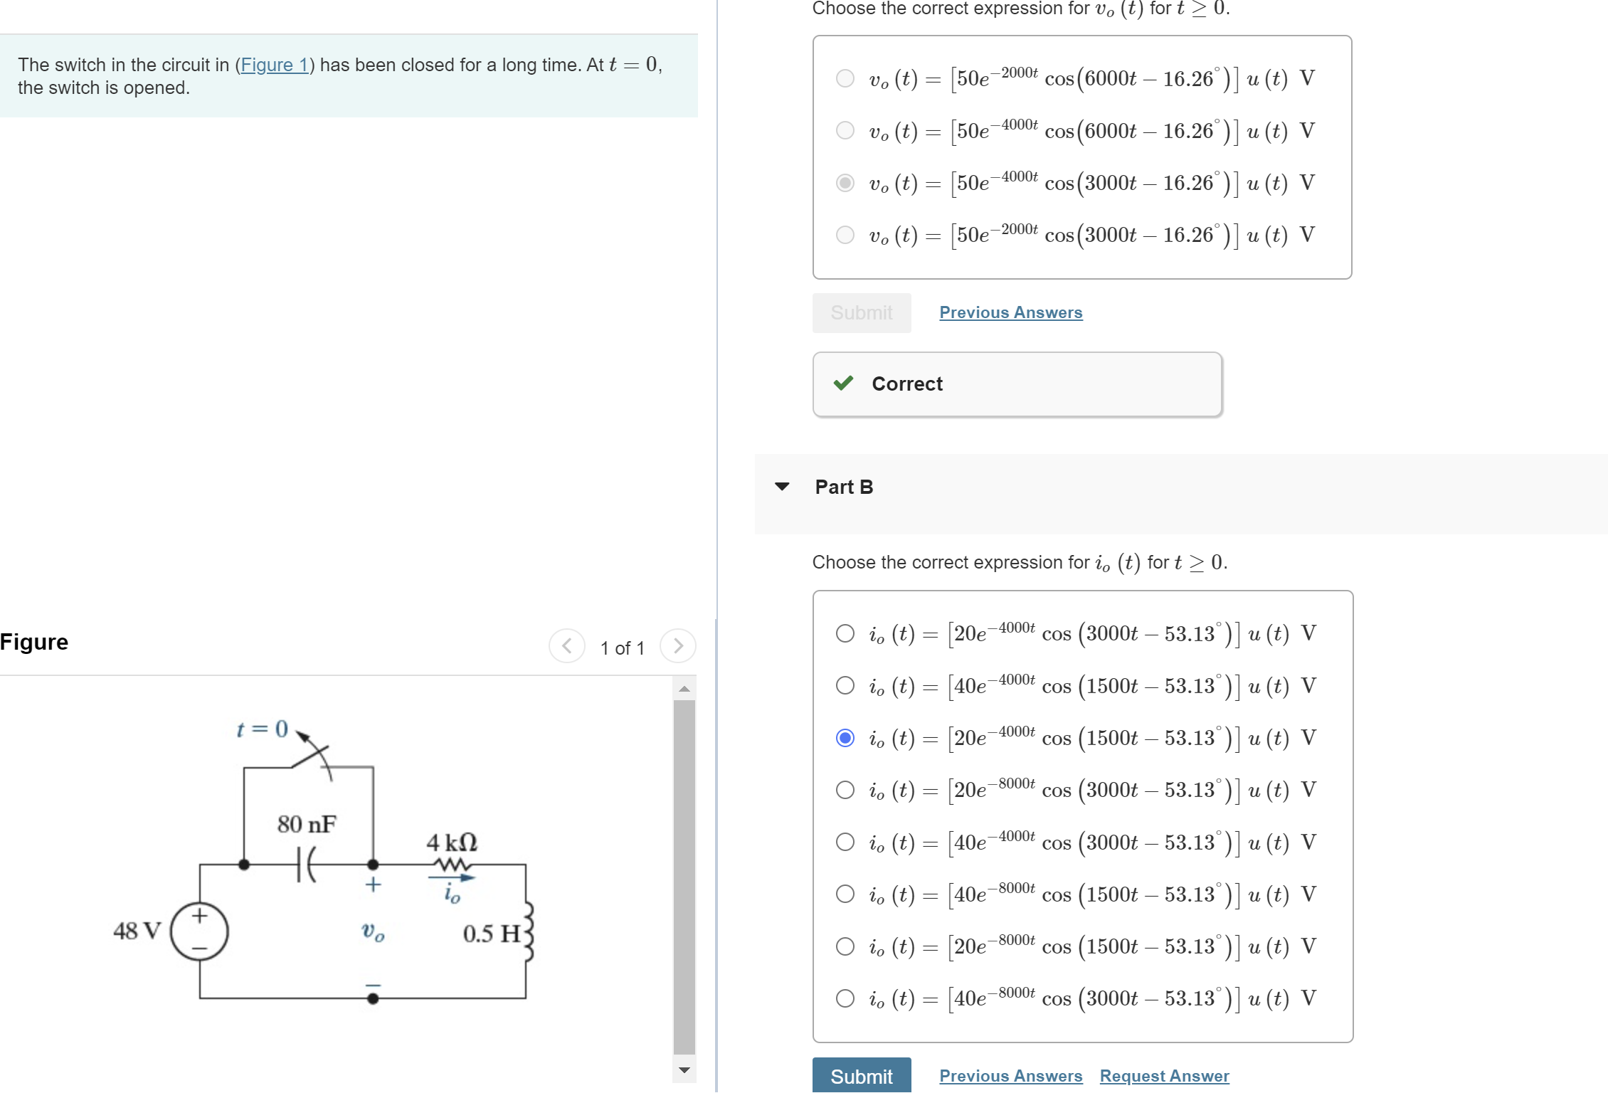
Task: Go to previous figure arrow
Action: (x=567, y=646)
